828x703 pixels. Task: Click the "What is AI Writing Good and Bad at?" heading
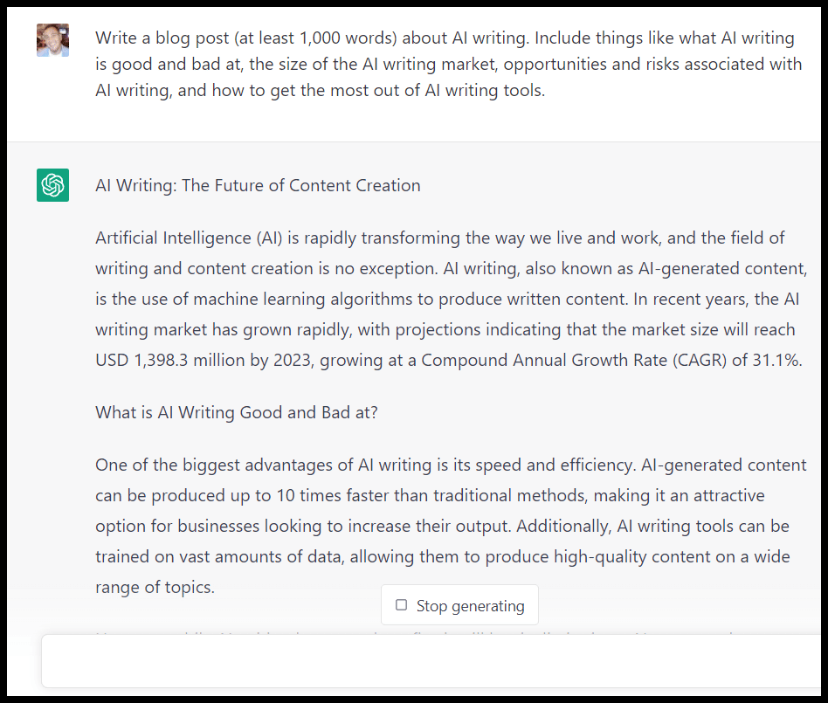coord(237,412)
